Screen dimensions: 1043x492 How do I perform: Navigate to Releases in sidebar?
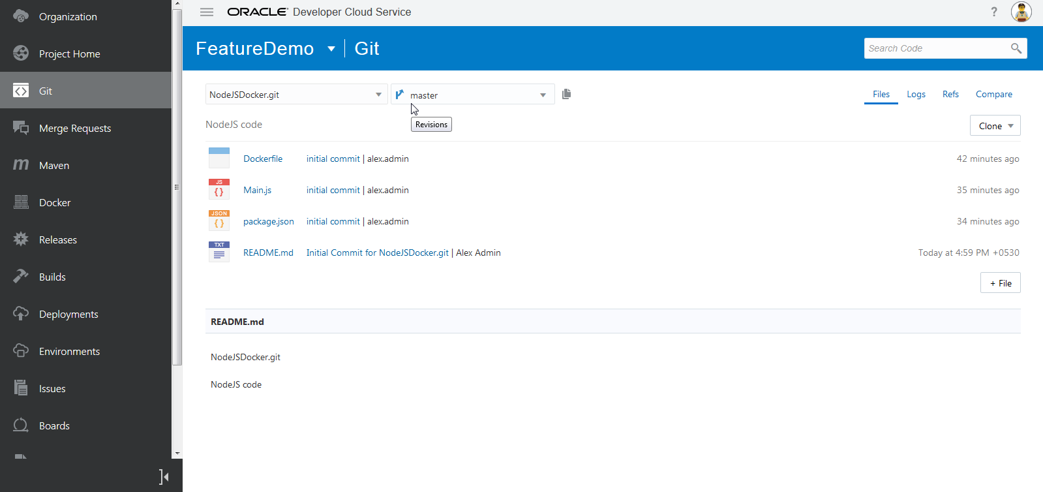[x=58, y=239]
